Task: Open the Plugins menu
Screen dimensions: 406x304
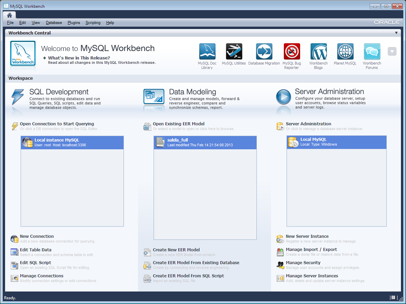Action: coord(74,23)
